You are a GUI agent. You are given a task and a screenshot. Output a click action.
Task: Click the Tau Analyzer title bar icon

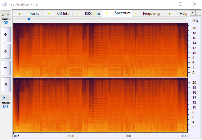click(x=4, y=4)
